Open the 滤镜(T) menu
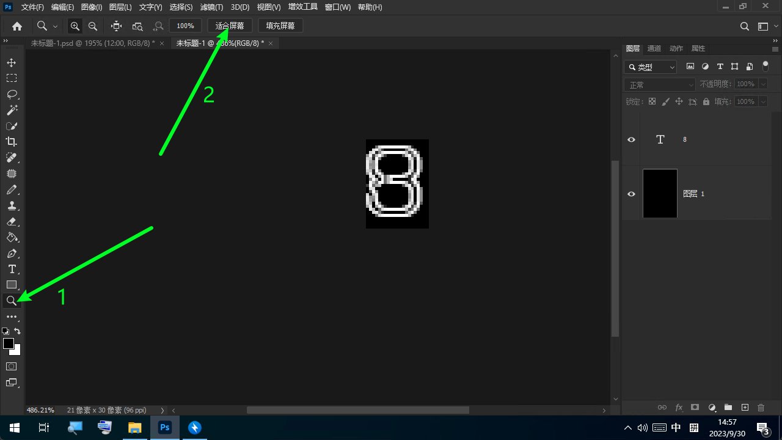Viewport: 782px width, 440px height. tap(211, 7)
